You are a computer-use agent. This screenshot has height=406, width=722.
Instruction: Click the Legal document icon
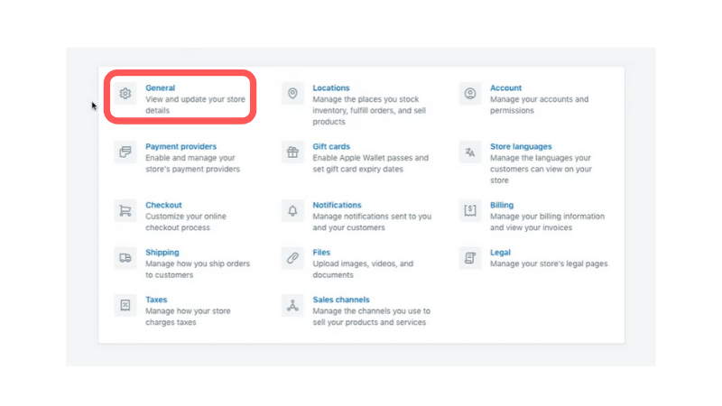click(469, 258)
